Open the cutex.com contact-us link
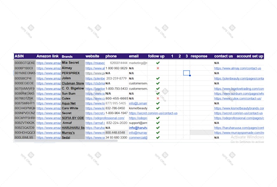Screen dimensions: 277x187 (x=238, y=99)
